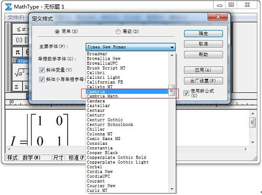Choose the Cooper Black font

point(127,152)
